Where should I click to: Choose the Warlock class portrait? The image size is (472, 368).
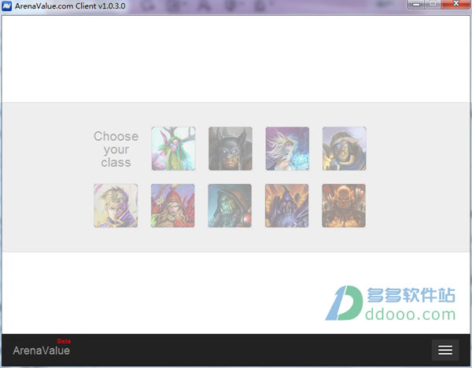coord(286,205)
